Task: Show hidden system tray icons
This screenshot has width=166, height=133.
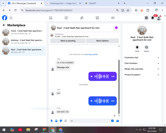Action: pos(137,130)
